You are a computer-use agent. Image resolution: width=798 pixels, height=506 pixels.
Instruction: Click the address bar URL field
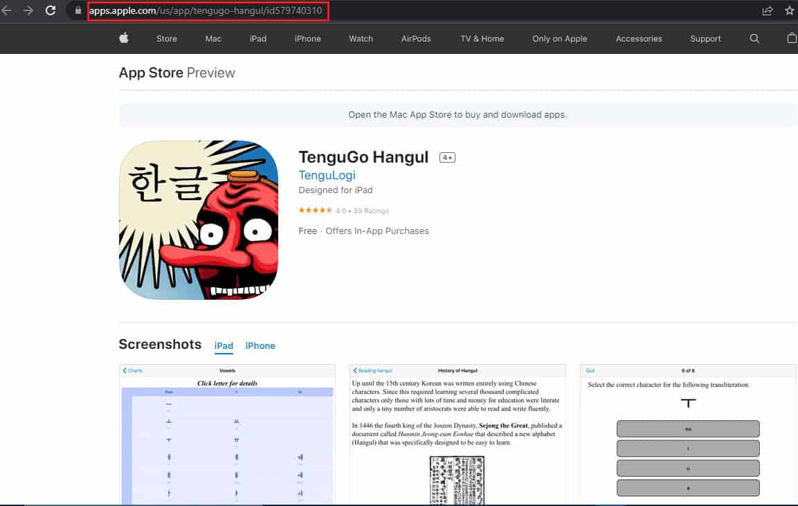point(208,10)
